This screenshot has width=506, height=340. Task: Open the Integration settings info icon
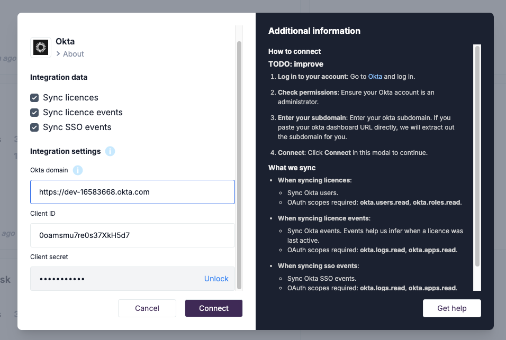110,151
